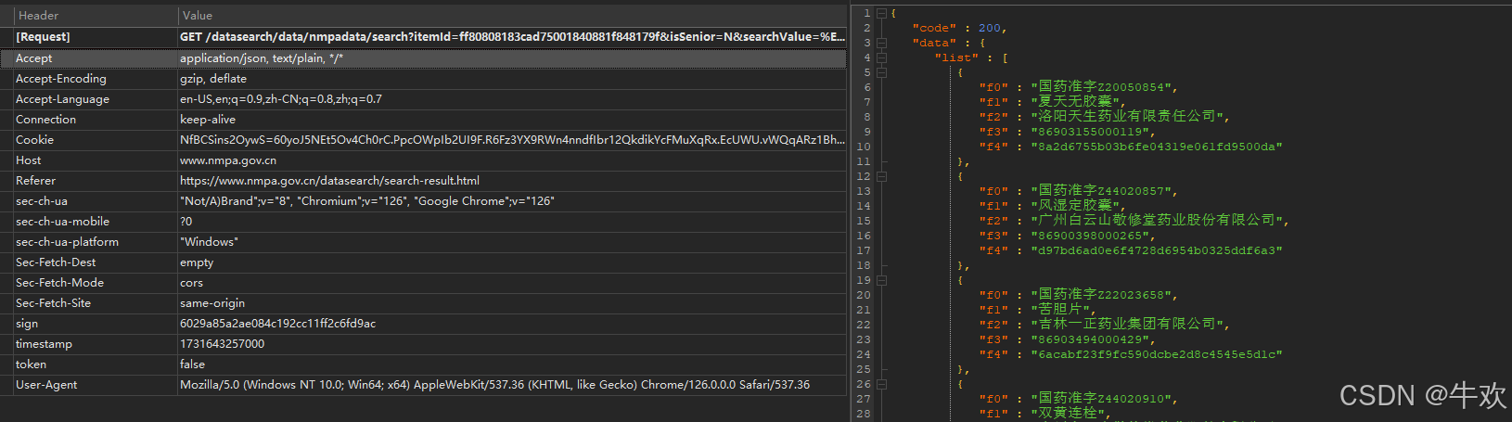Click the Mozilla/5.0 user agent string

click(494, 385)
